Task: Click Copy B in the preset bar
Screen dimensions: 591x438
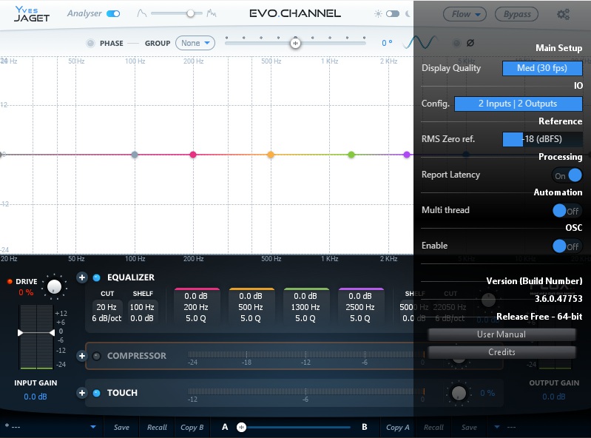Action: (192, 427)
